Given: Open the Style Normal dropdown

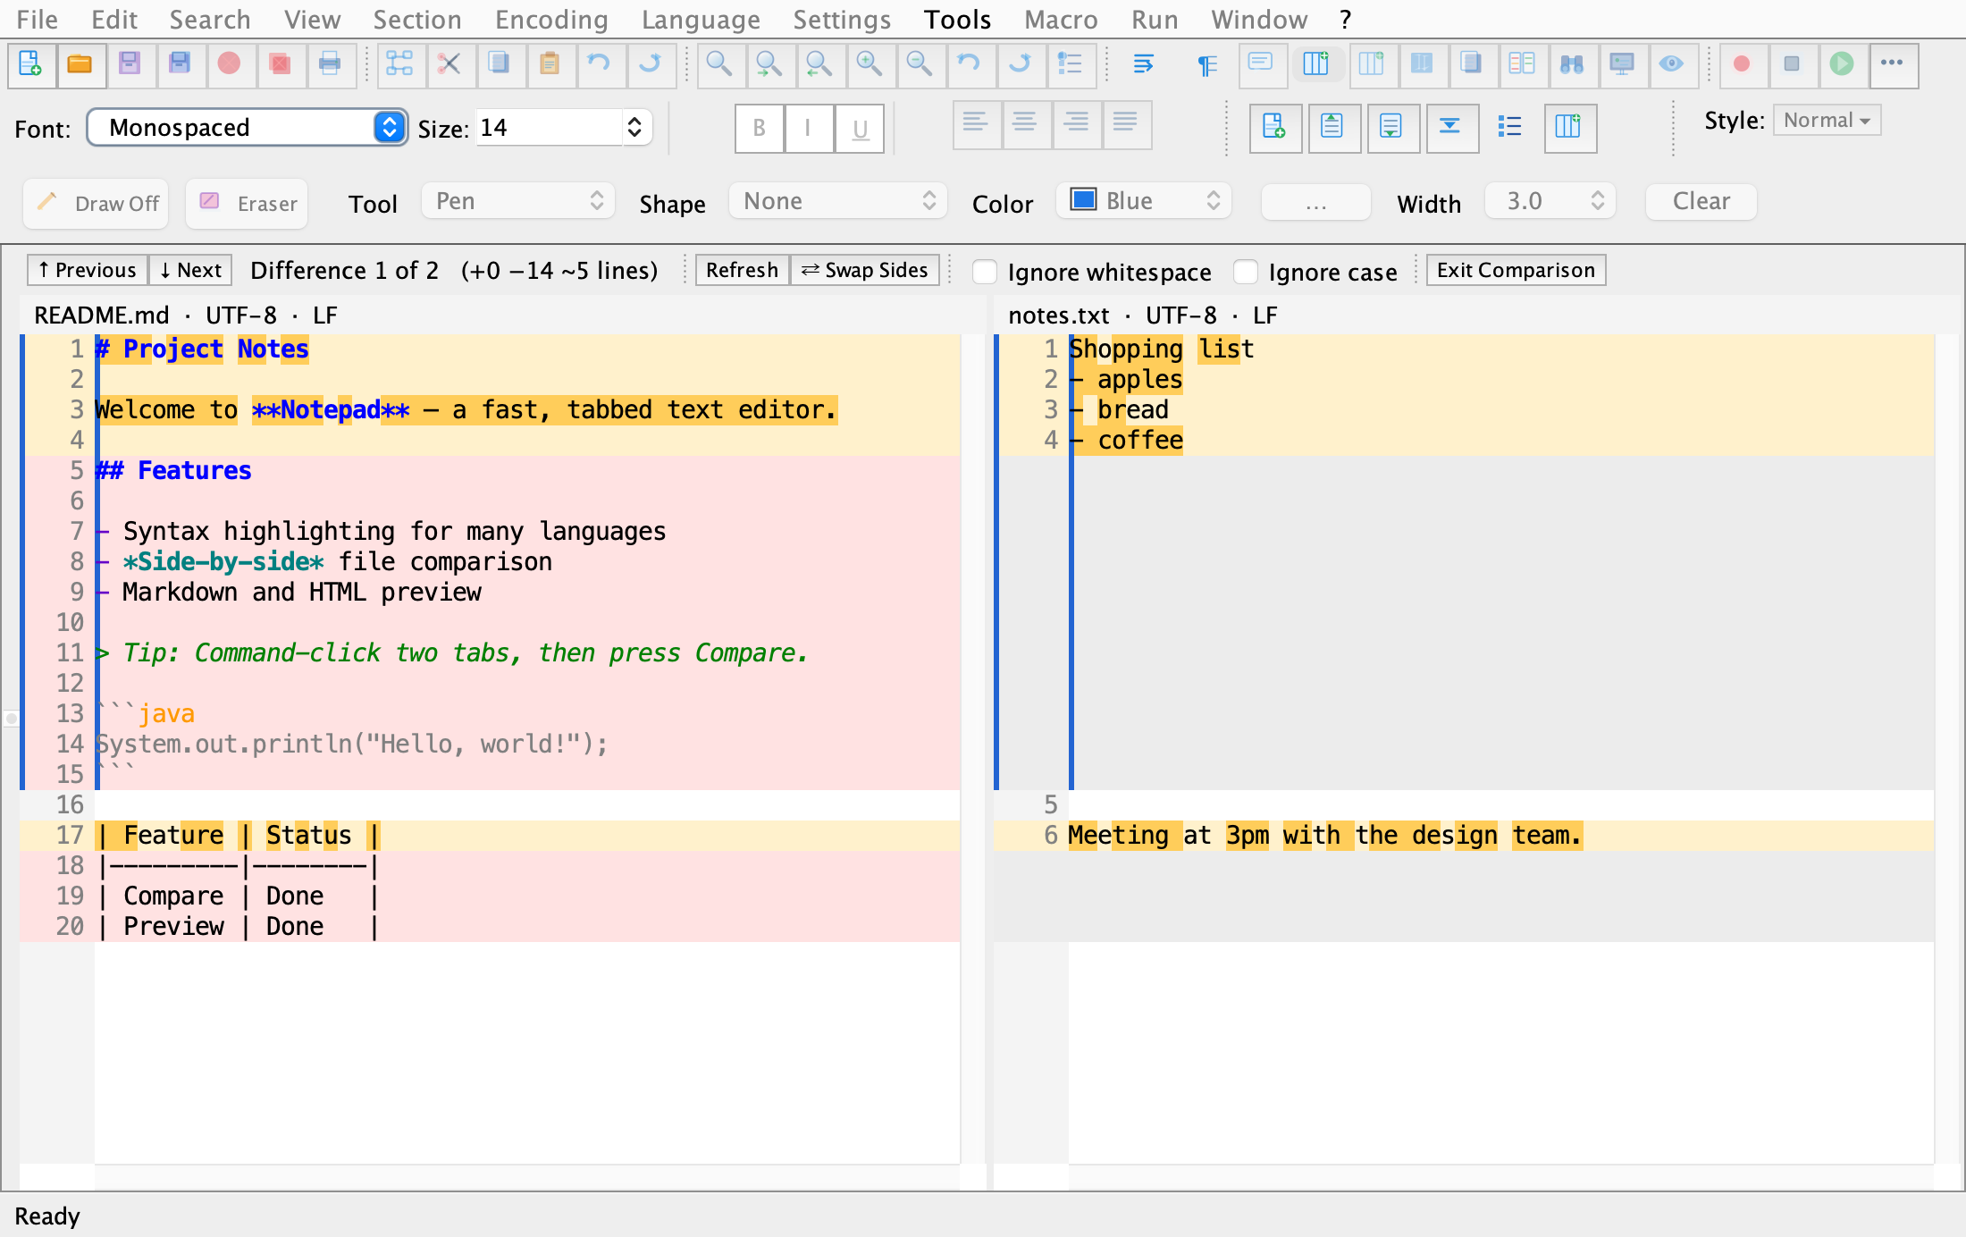Looking at the screenshot, I should (x=1827, y=120).
